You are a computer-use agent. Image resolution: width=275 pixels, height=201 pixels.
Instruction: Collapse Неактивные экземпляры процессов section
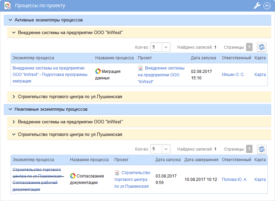[x=10, y=109]
